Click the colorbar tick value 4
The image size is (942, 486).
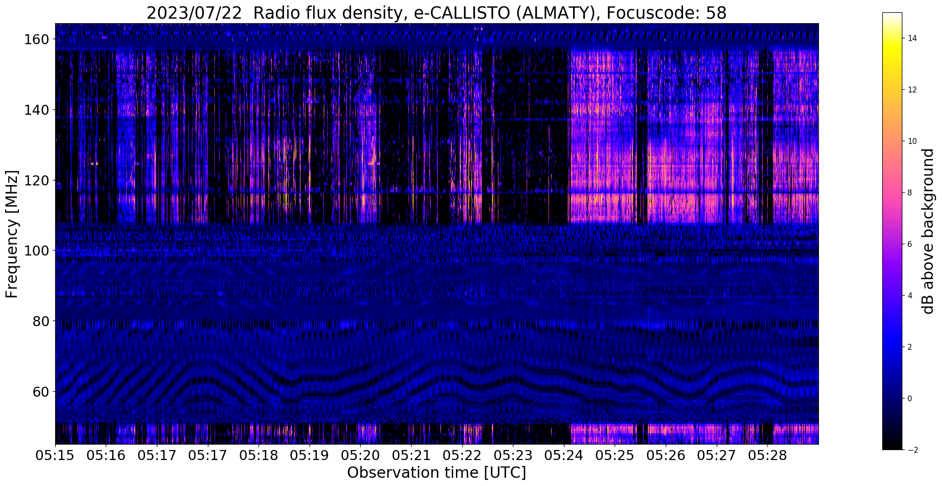tap(910, 296)
